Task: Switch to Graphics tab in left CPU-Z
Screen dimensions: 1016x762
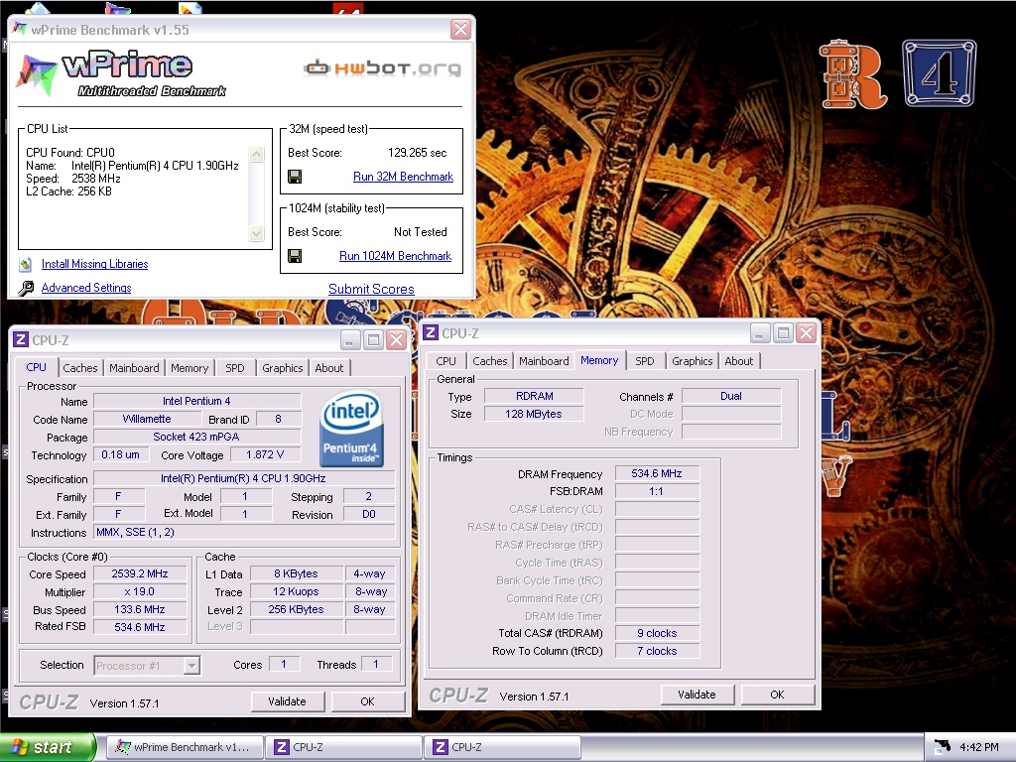Action: [283, 368]
